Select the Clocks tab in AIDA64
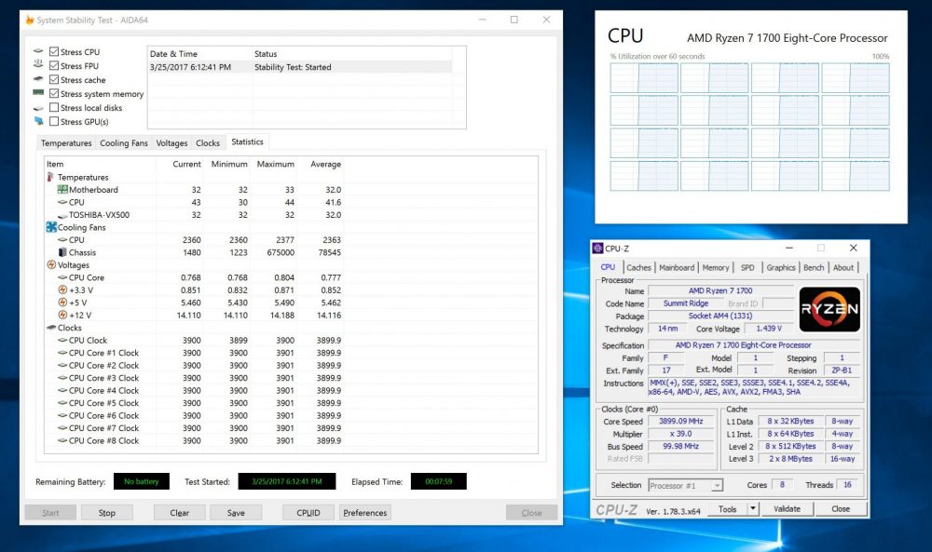932x552 pixels. click(x=208, y=143)
